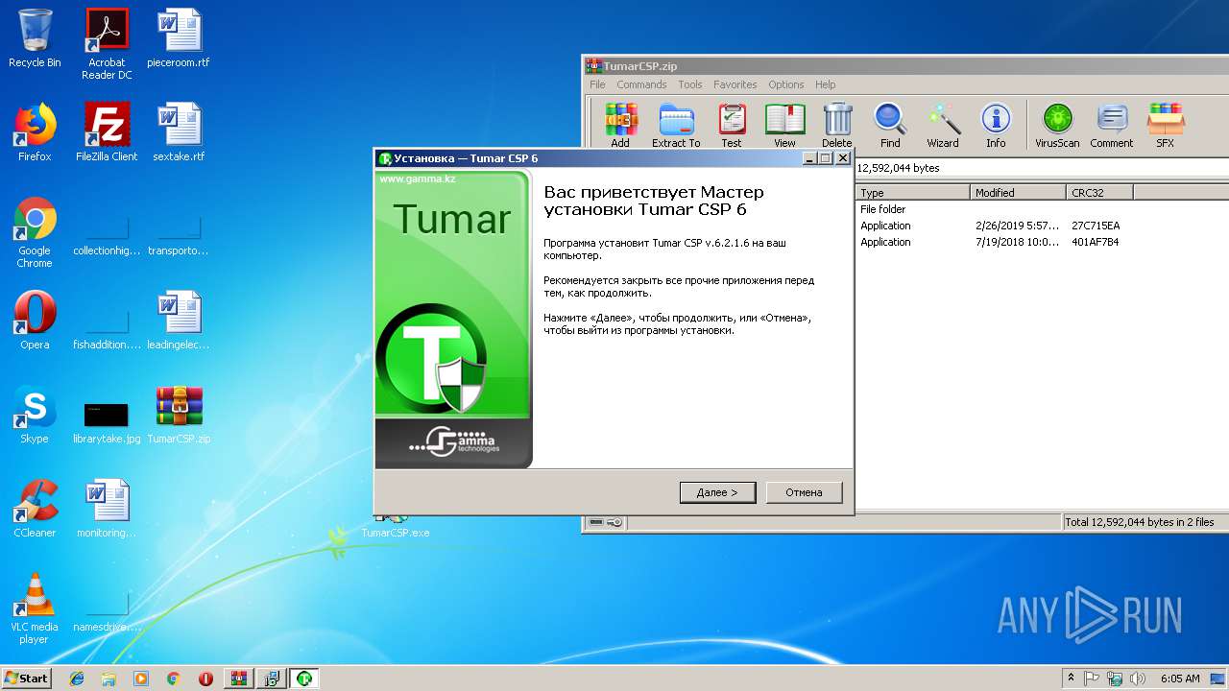Open Action Center flag tray icon
This screenshot has width=1229, height=691.
[1092, 679]
